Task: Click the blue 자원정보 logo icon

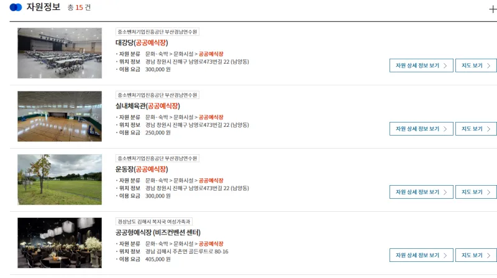Action: (x=16, y=7)
